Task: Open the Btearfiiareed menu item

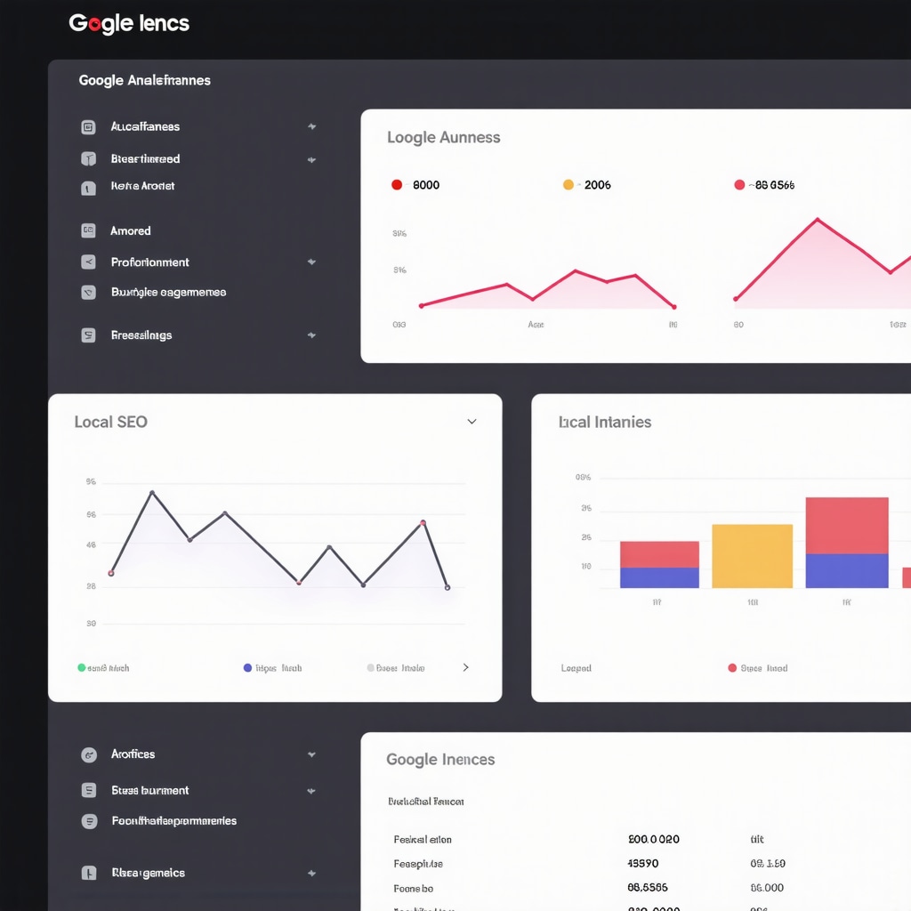Action: point(145,158)
